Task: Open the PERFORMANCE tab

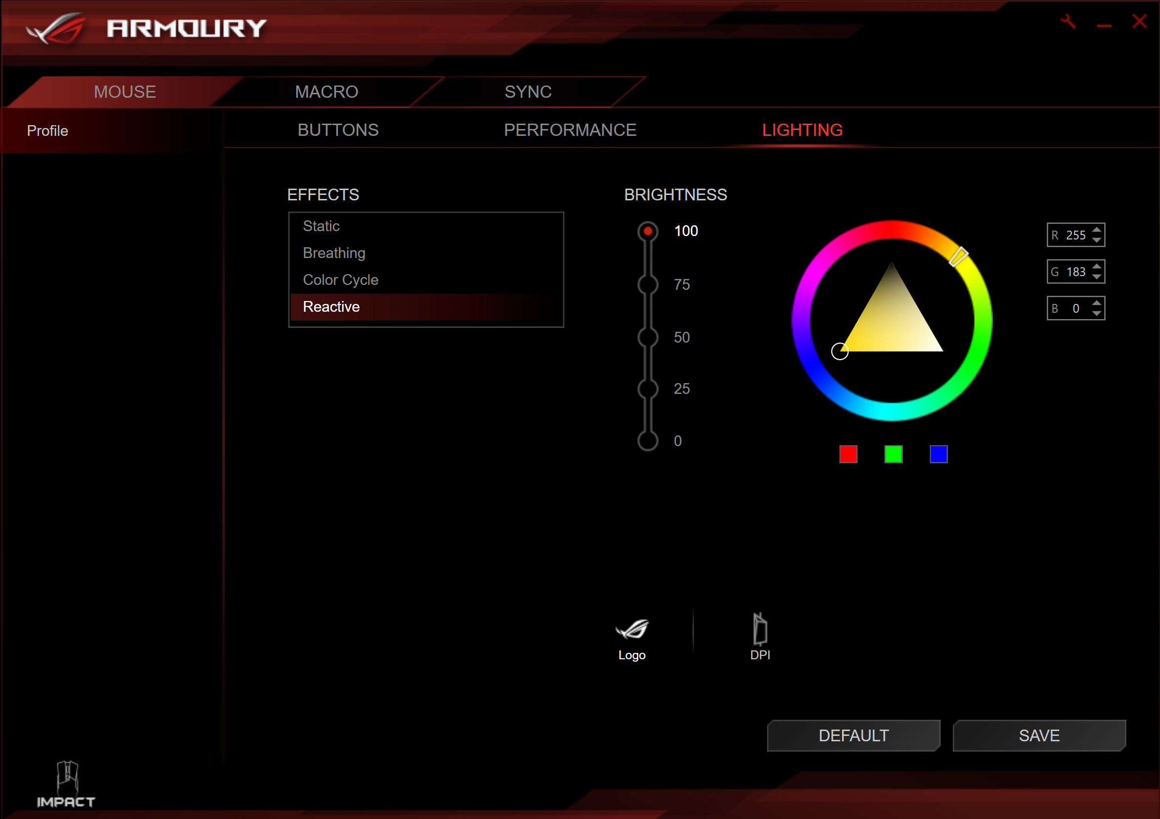Action: coord(570,130)
